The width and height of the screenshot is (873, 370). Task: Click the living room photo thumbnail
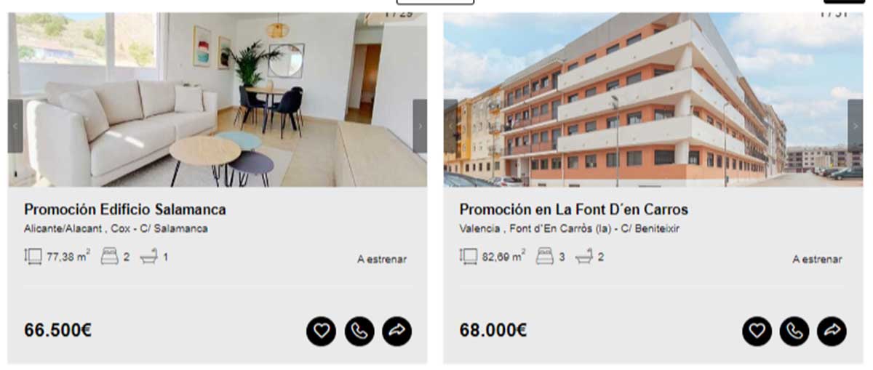point(218,100)
